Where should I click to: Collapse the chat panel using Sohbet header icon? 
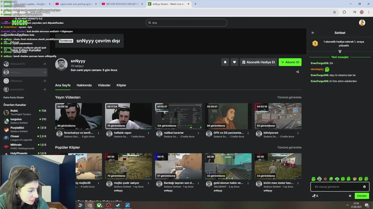click(x=313, y=33)
